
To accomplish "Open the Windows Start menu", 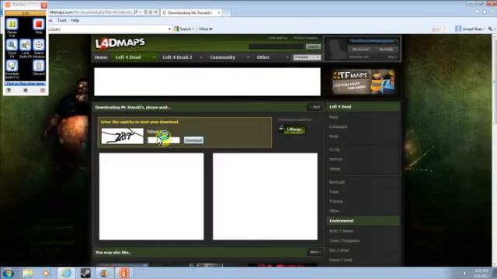I will tap(8, 273).
